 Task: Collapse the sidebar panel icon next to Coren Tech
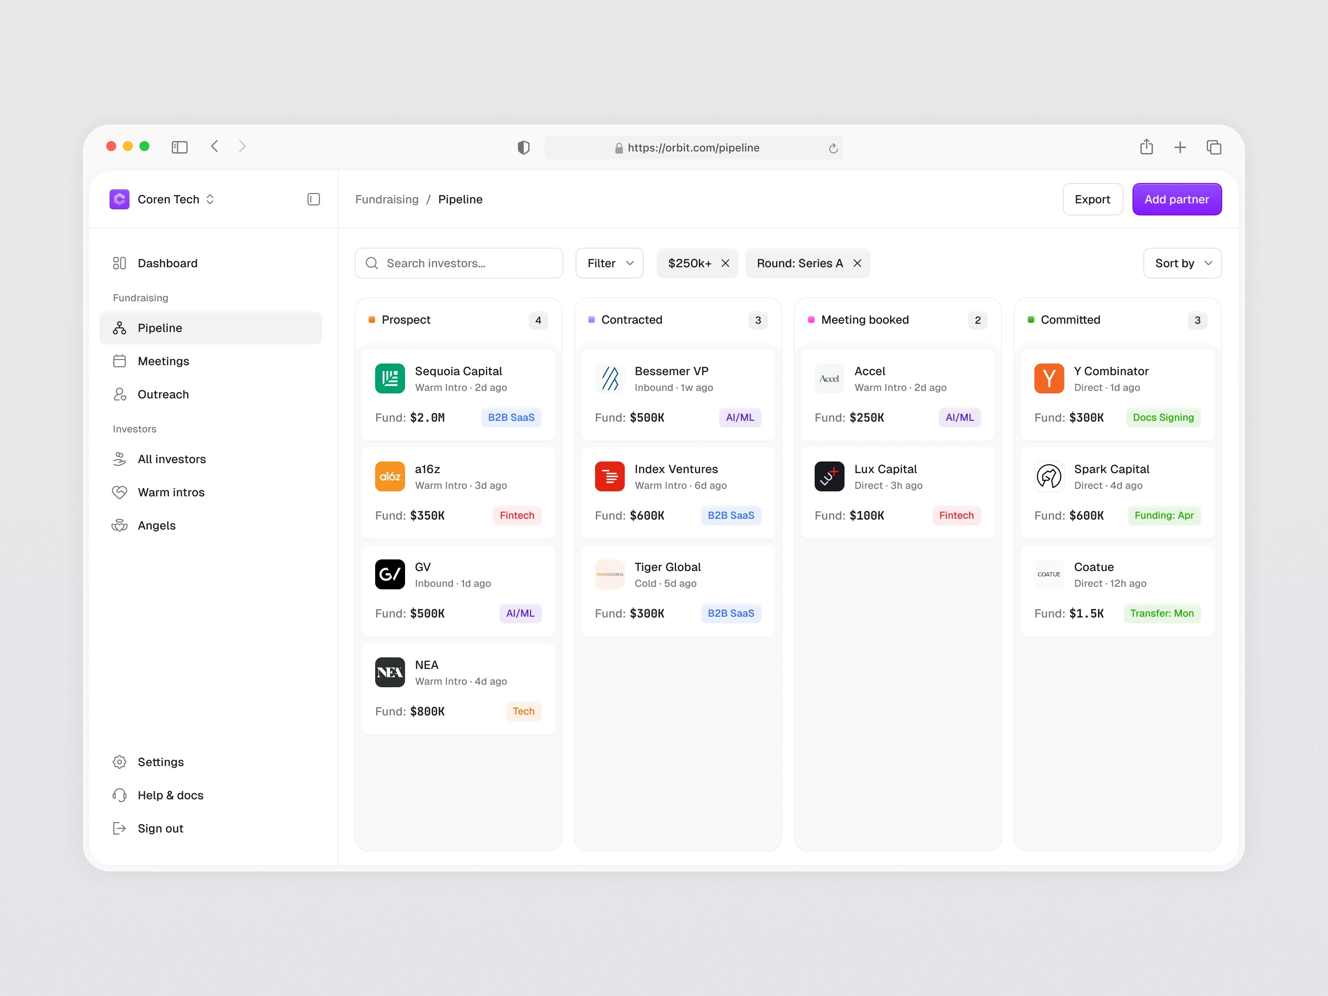click(x=313, y=199)
